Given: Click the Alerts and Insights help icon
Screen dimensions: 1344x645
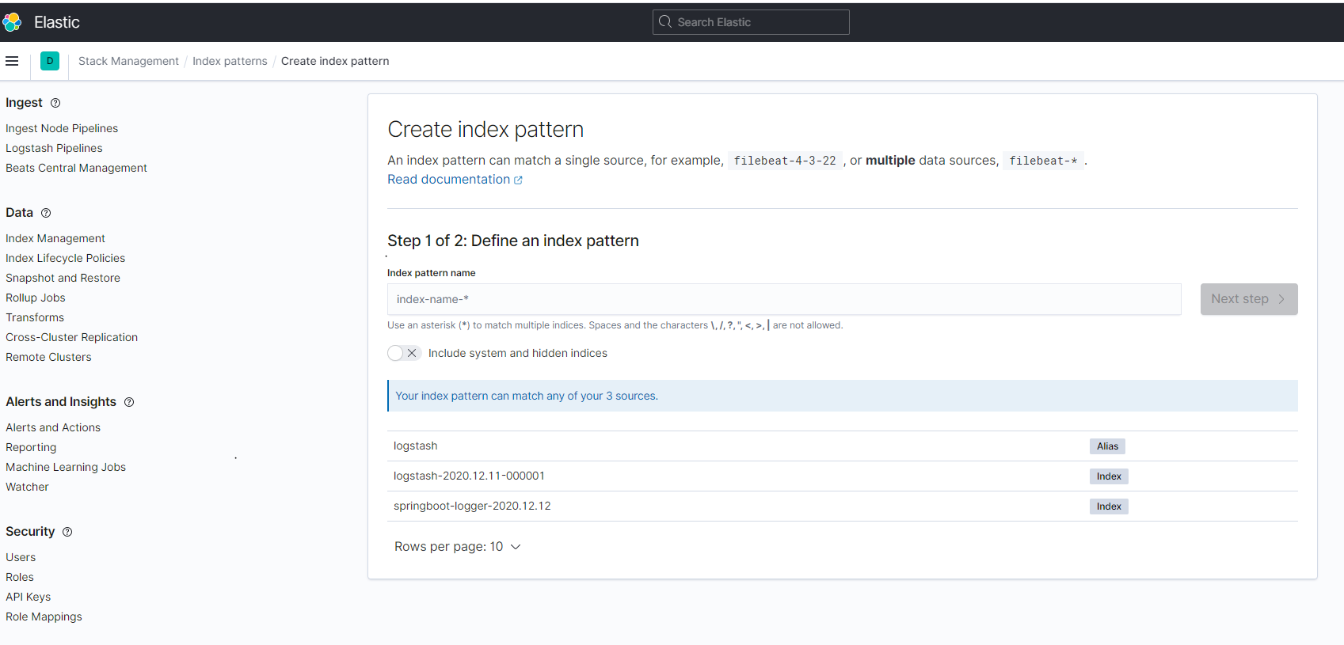Looking at the screenshot, I should 129,402.
